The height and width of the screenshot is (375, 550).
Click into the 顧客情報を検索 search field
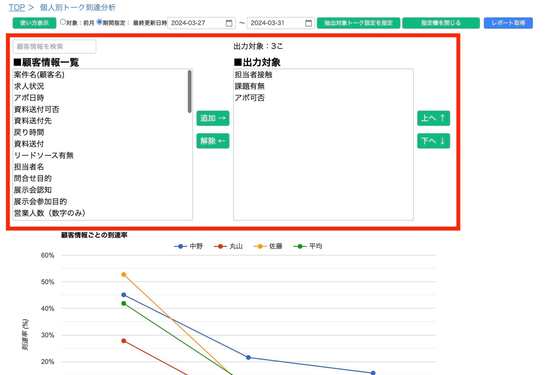tap(54, 47)
